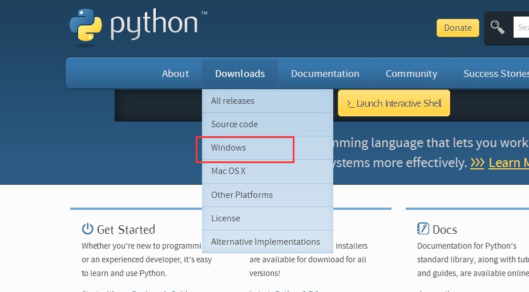Viewport: 529px width, 292px height.
Task: Open the Documentation menu
Action: pyautogui.click(x=325, y=74)
